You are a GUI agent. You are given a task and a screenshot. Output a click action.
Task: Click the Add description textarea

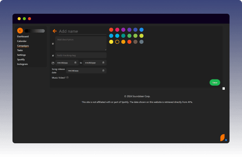click(81, 43)
